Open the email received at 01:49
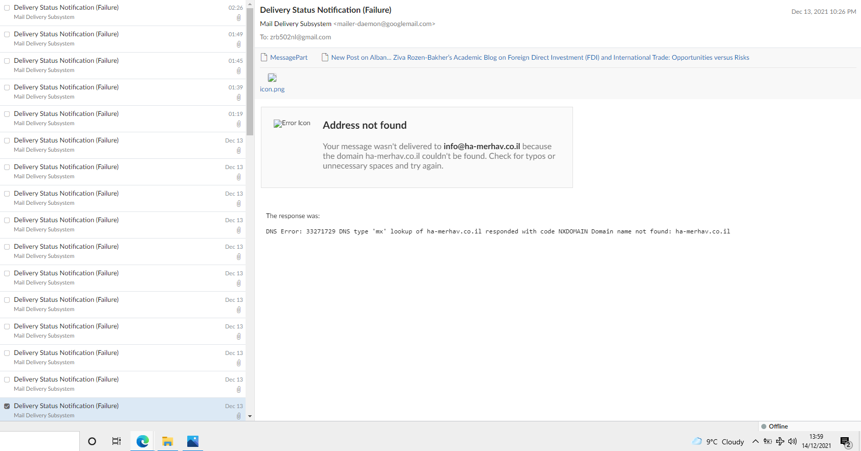 [x=123, y=39]
